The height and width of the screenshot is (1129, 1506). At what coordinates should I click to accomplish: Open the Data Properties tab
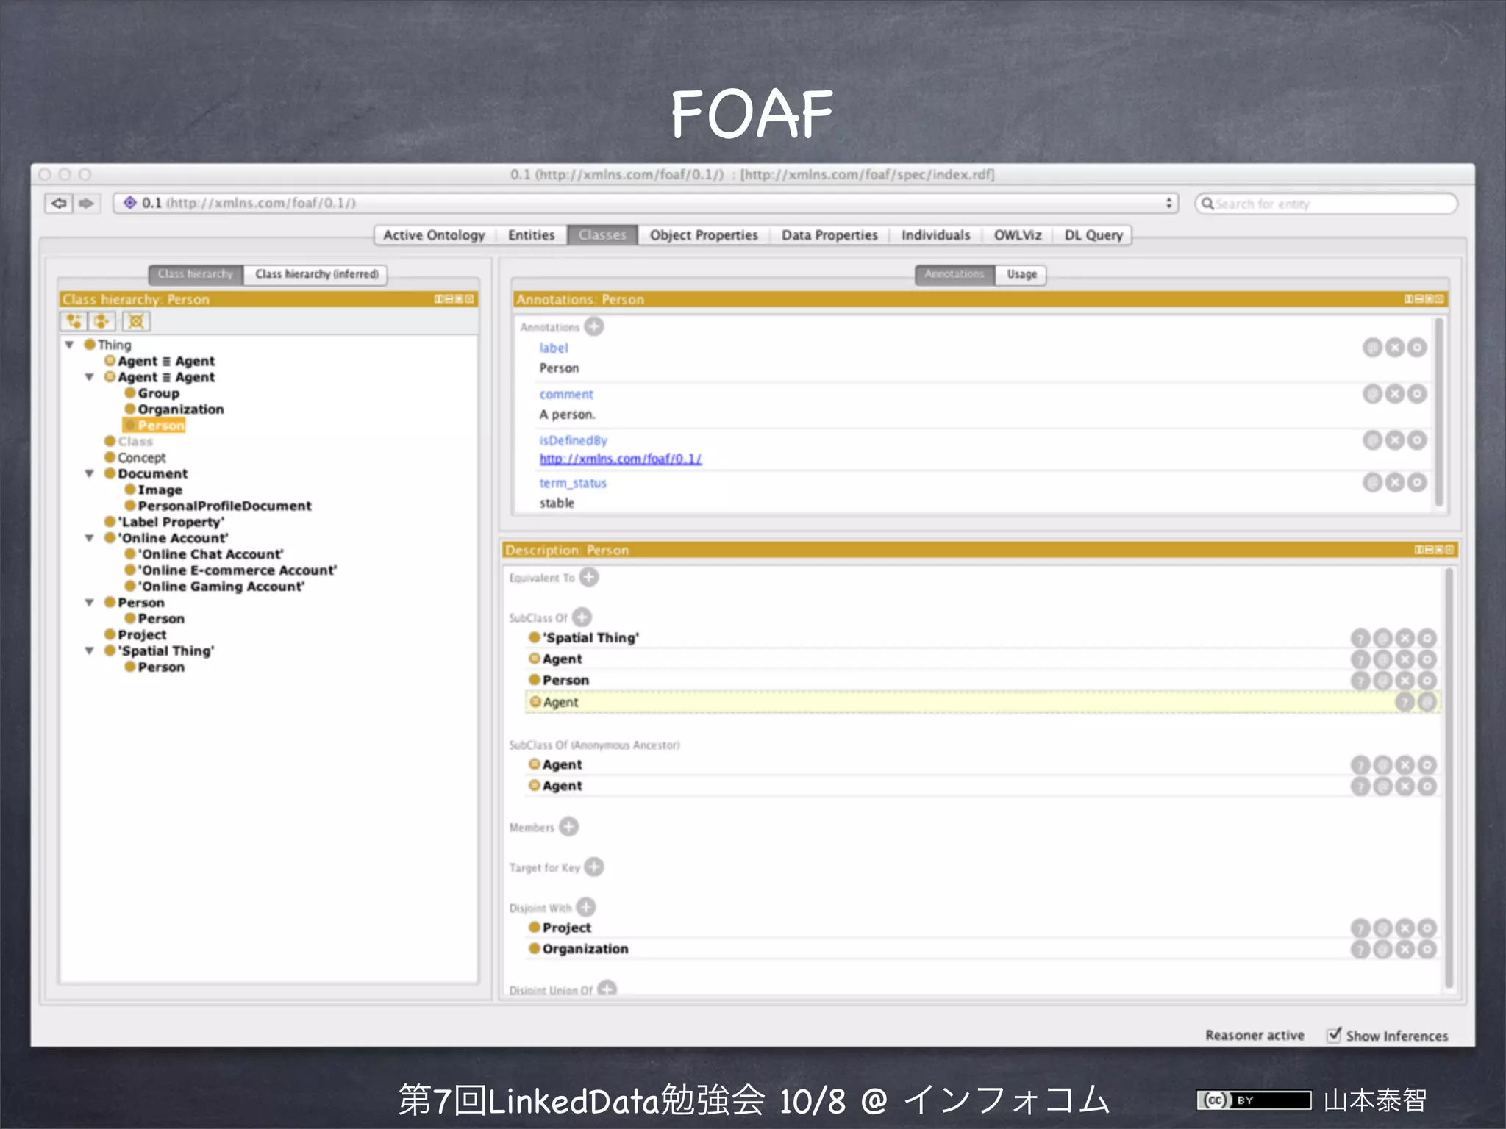tap(829, 235)
